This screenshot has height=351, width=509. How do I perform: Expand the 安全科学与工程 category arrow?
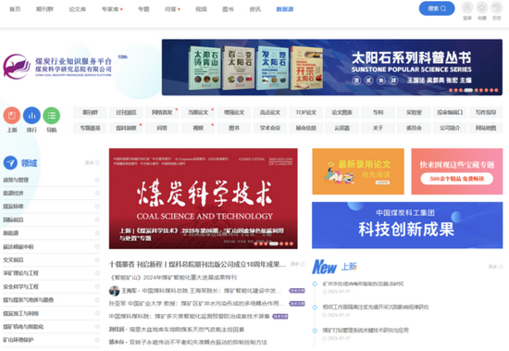[x=97, y=286]
